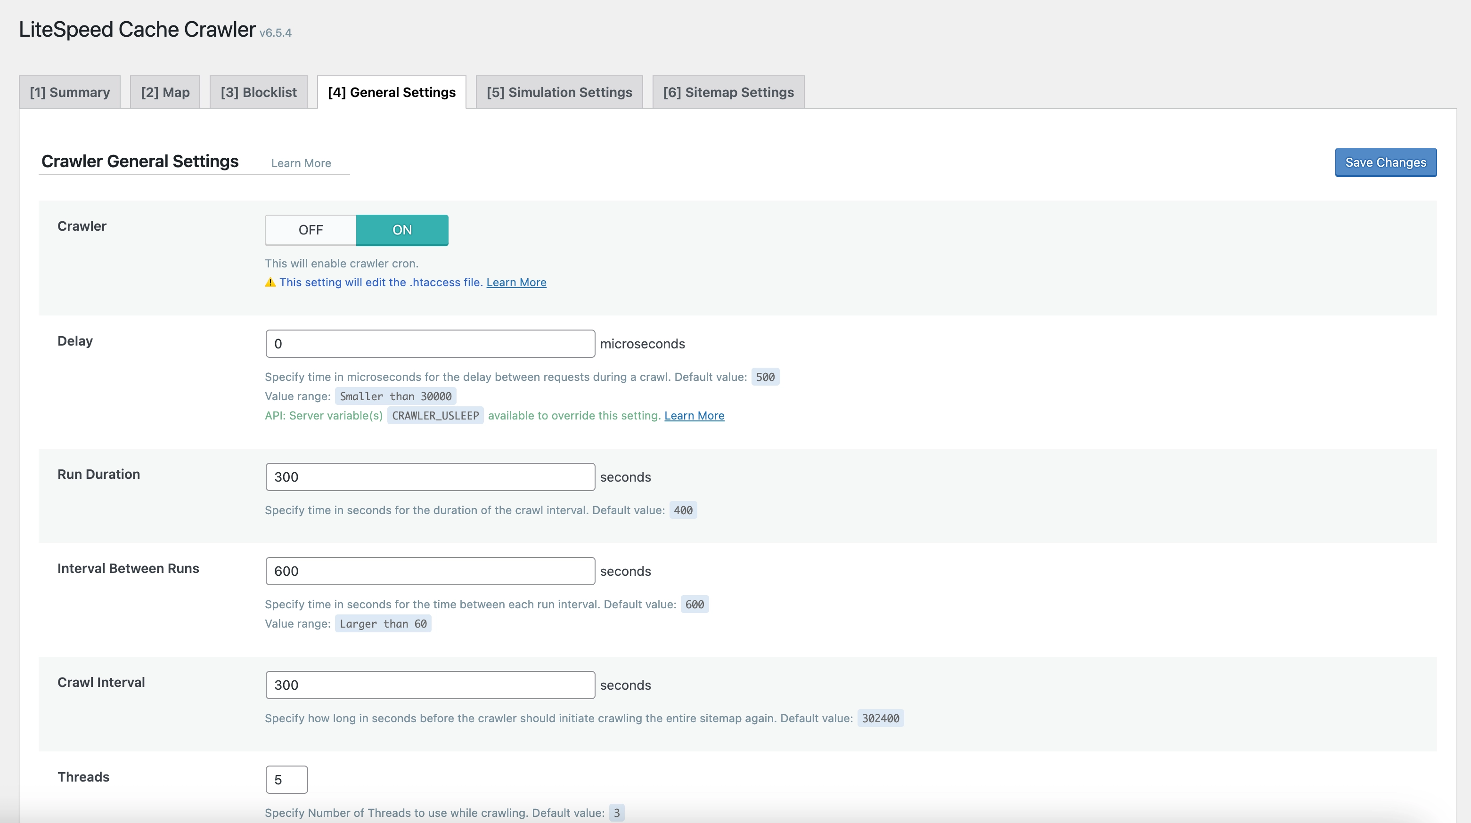1471x823 pixels.
Task: Open Learn More about .htaccess editing
Action: (x=516, y=282)
